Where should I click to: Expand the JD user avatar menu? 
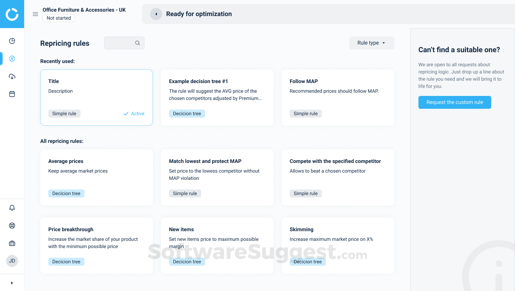coord(12,260)
